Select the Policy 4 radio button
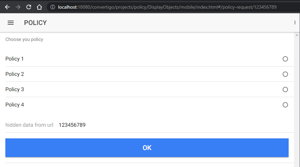This screenshot has width=300, height=167. point(285,105)
